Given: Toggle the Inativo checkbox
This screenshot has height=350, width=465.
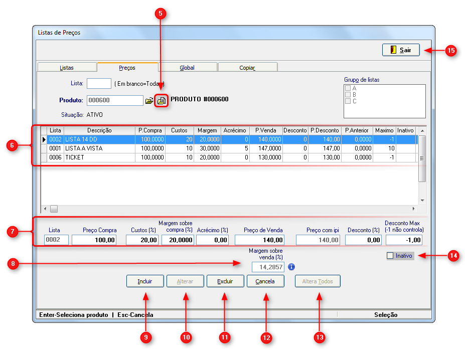Looking at the screenshot, I should click(390, 255).
